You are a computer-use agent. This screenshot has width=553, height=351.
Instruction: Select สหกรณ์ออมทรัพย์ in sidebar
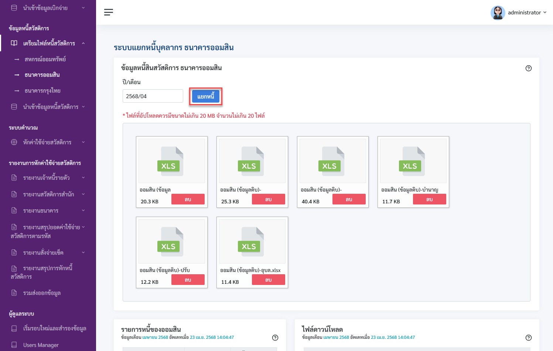click(45, 59)
